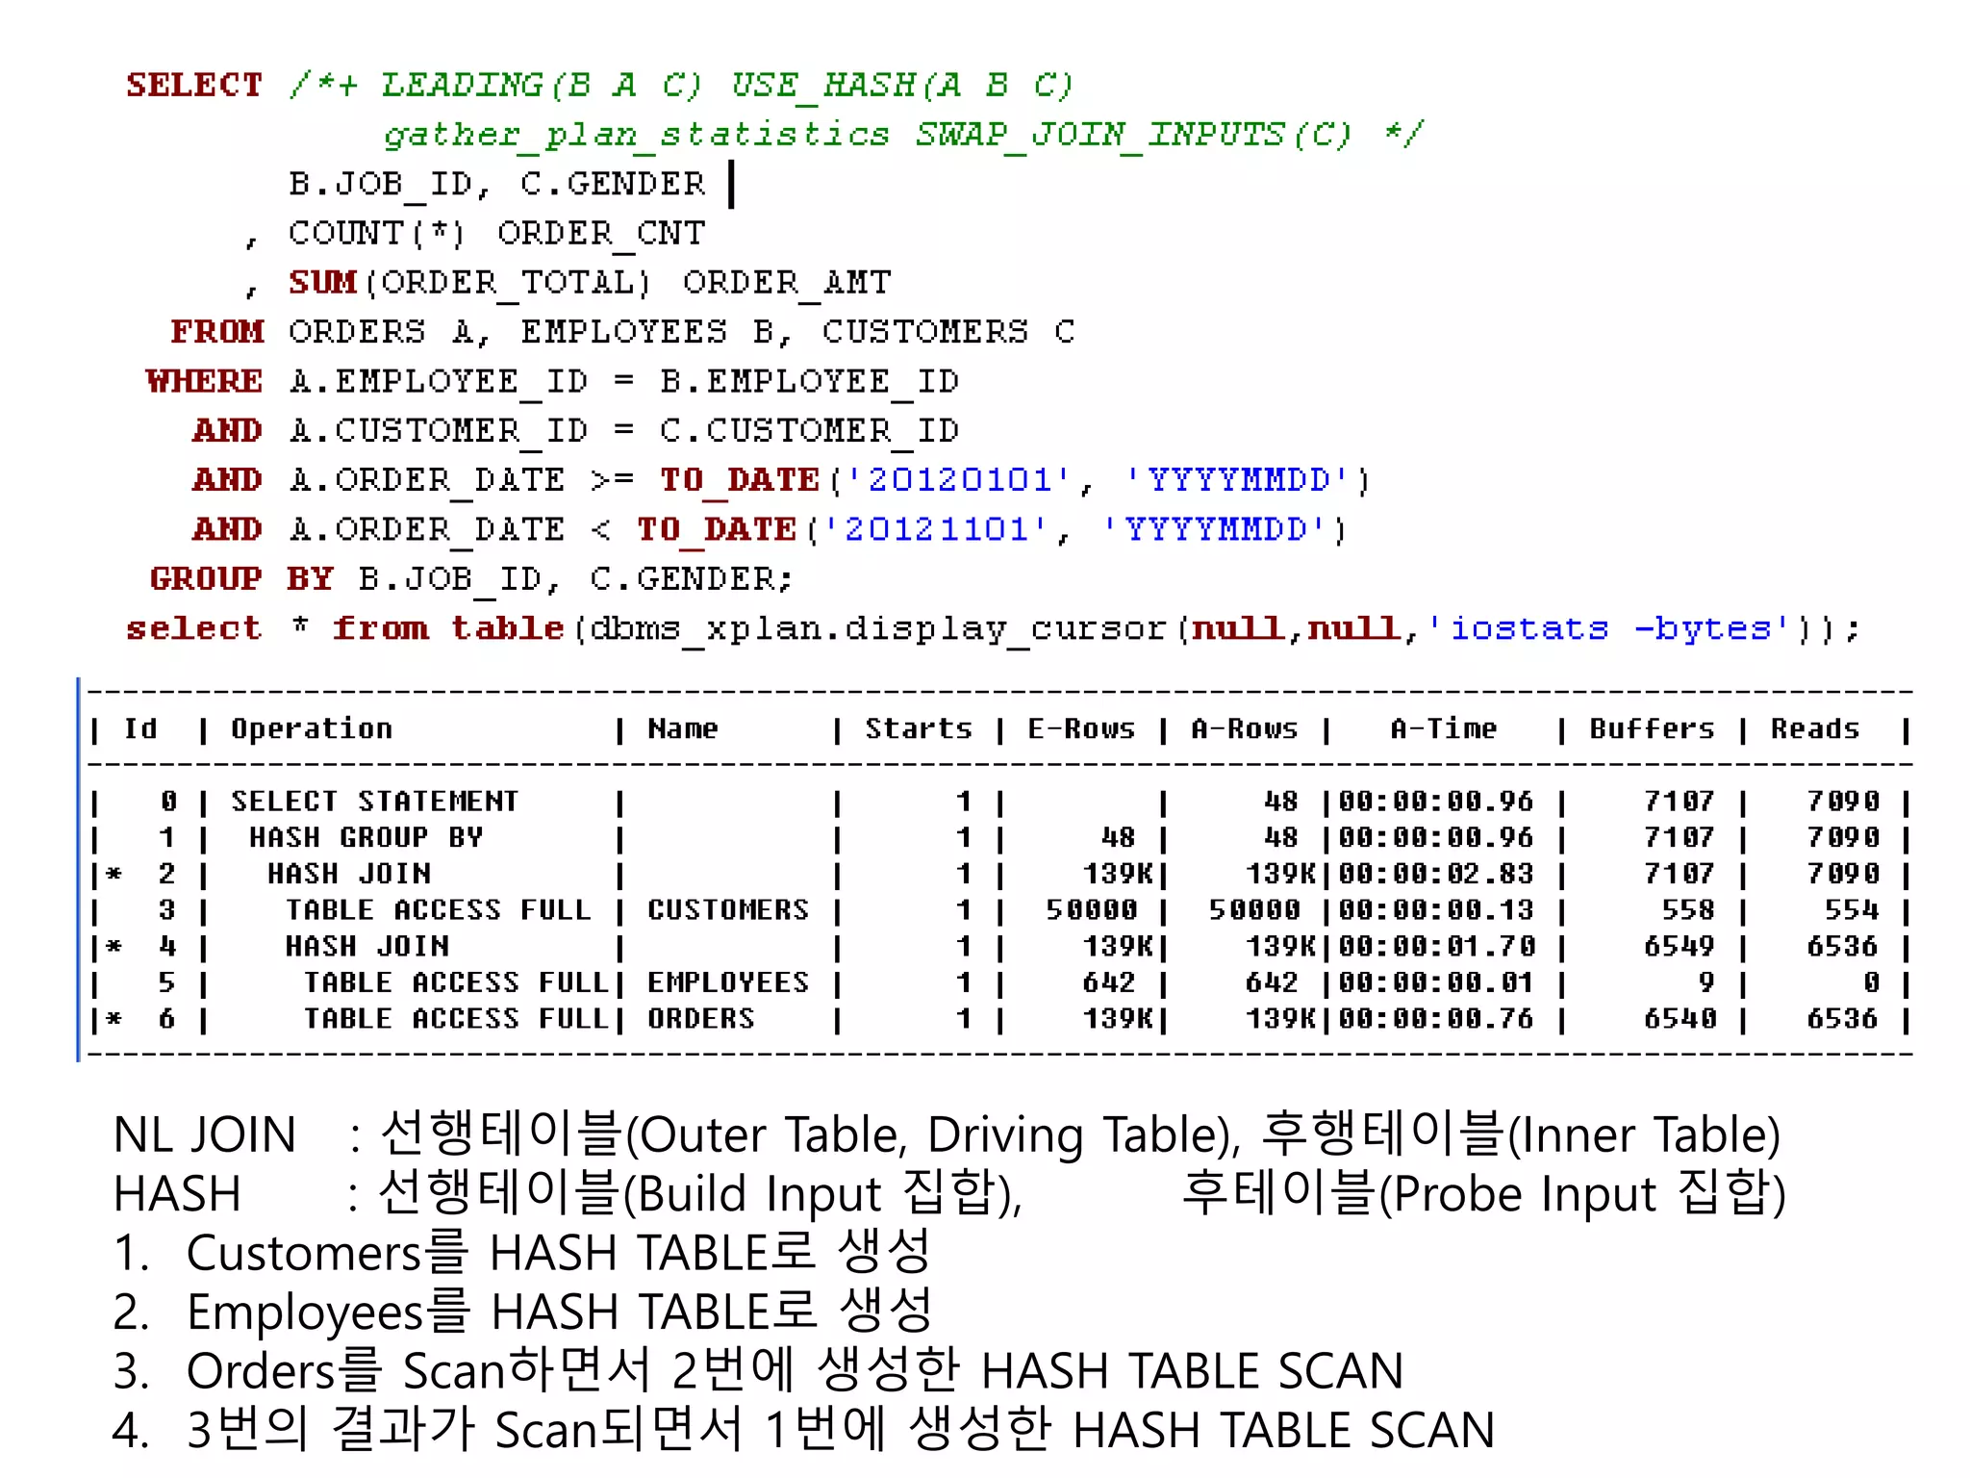Click the ORDERS table name in plan
Screen dimensions: 1970x1478
click(x=700, y=1018)
